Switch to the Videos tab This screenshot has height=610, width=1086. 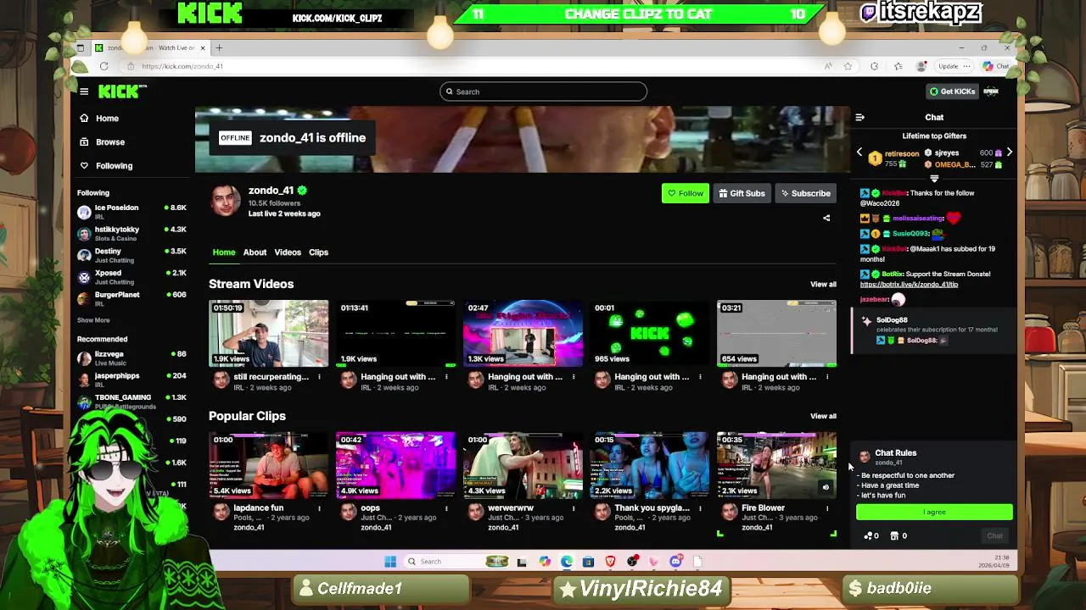pos(288,252)
